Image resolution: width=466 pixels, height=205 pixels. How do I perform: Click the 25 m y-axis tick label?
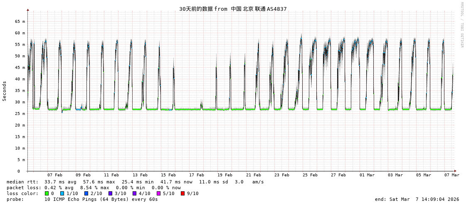click(x=20, y=114)
